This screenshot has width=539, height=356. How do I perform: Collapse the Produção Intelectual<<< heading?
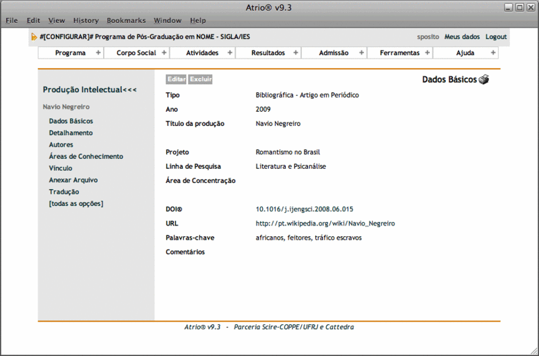click(x=90, y=90)
